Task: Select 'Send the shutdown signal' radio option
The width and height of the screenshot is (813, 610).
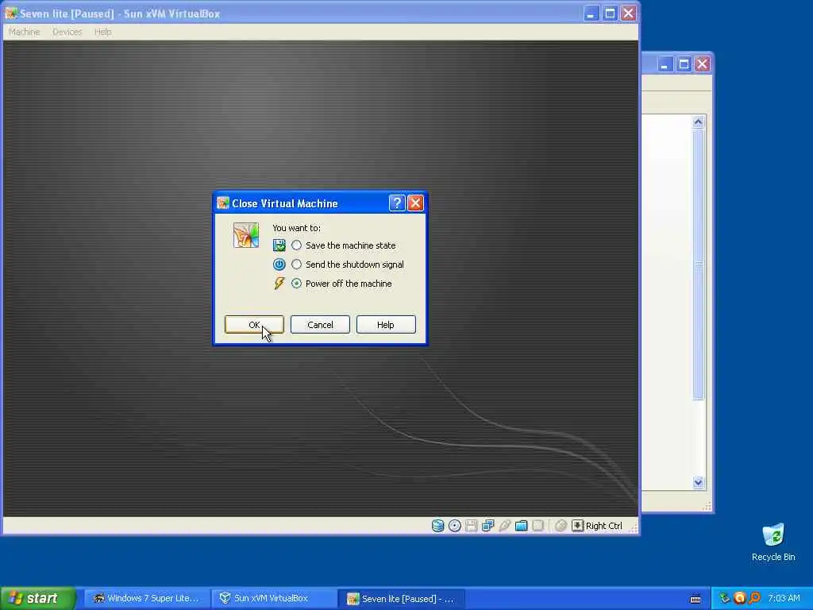Action: coord(296,264)
